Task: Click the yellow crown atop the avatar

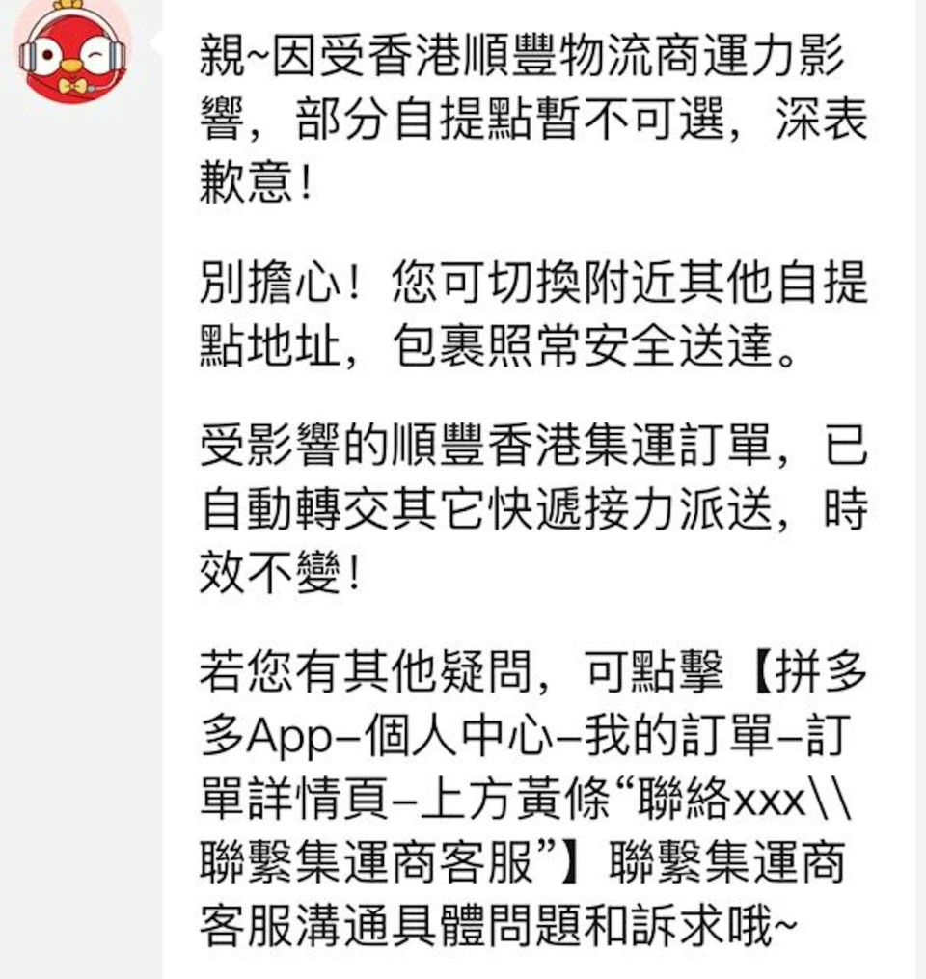Action: [68, 5]
